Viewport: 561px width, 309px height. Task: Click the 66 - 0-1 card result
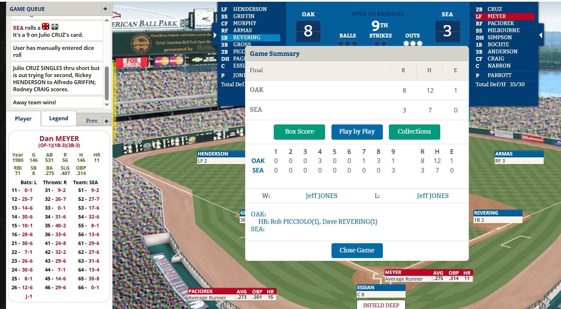[x=89, y=287]
